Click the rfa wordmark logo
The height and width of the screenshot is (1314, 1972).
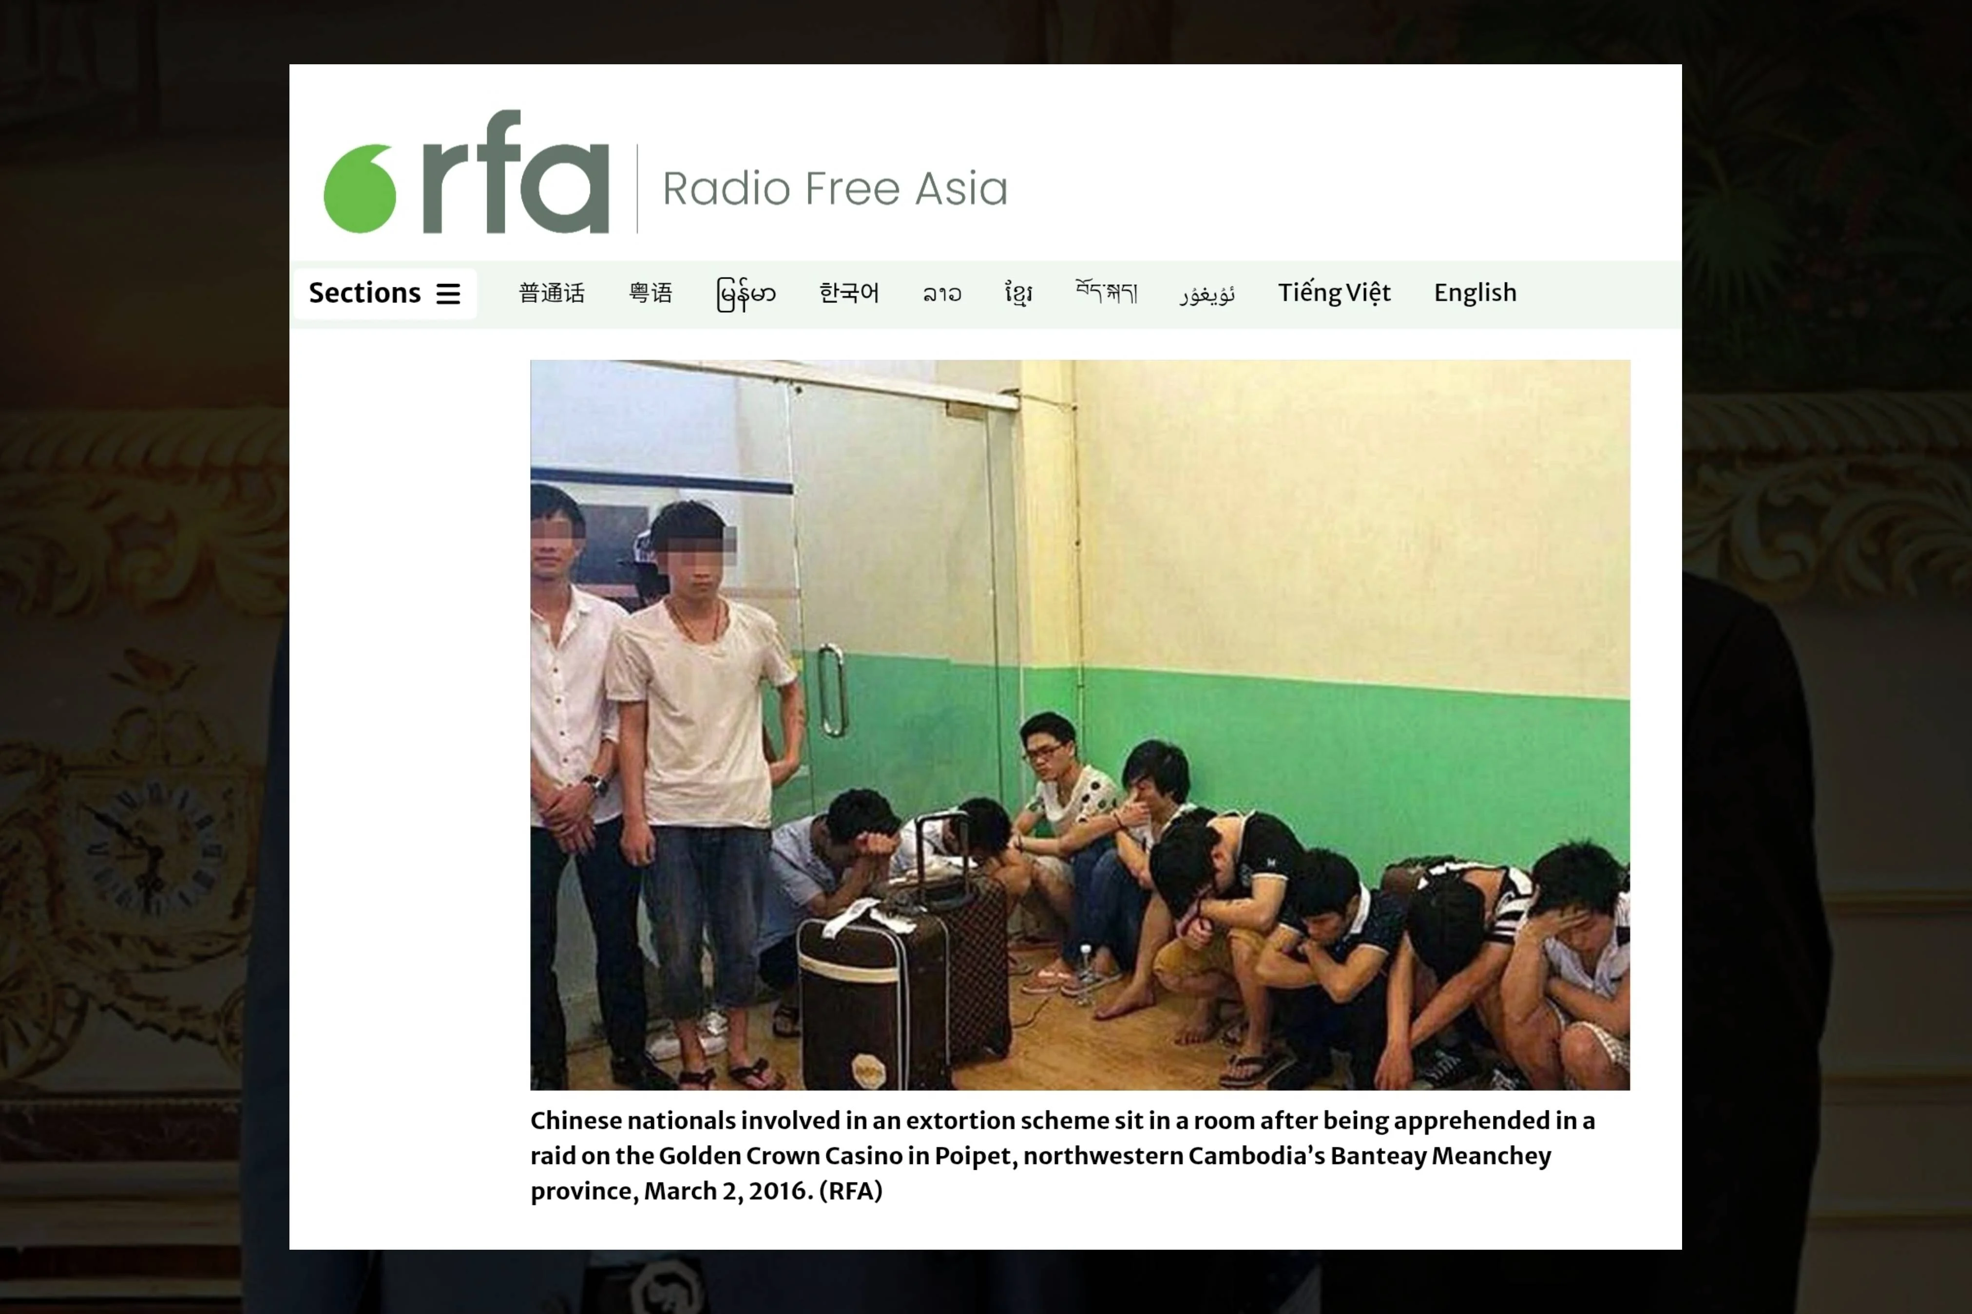tap(516, 172)
